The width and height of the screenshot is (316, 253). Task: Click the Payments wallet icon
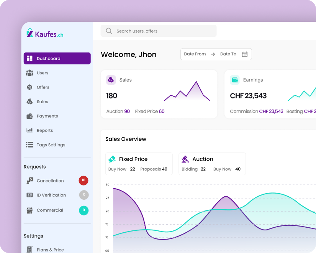point(29,116)
